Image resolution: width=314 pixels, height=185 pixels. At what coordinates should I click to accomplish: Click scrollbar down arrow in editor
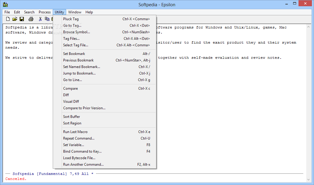pos(308,180)
